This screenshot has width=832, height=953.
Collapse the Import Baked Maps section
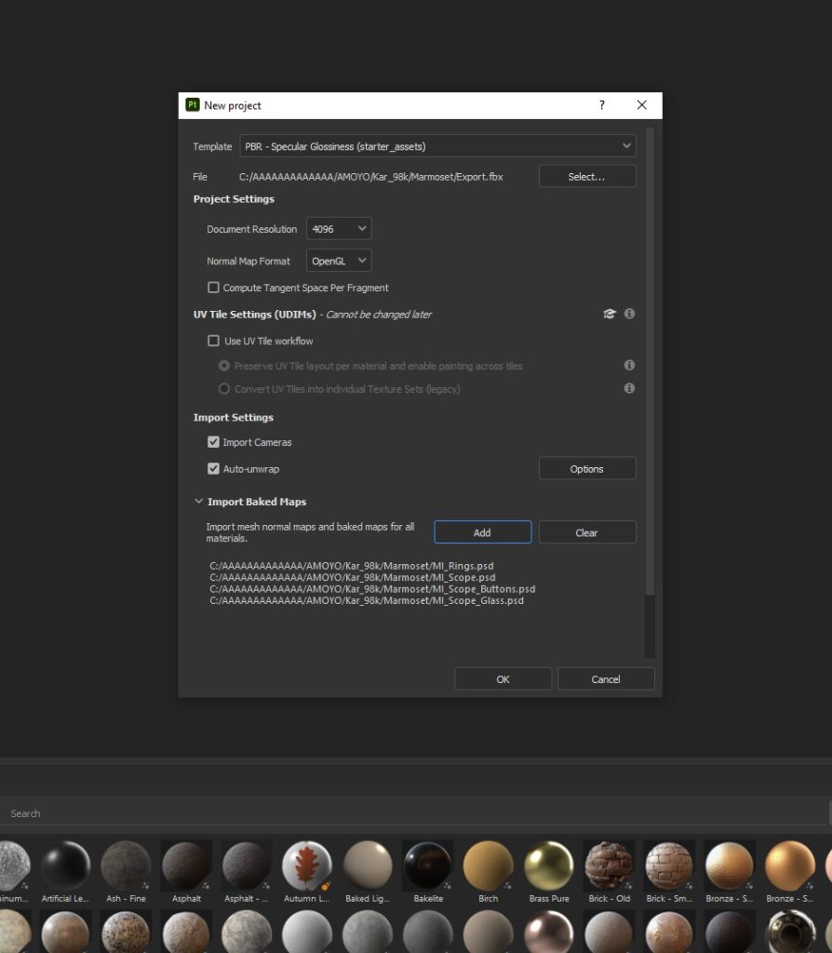click(199, 502)
